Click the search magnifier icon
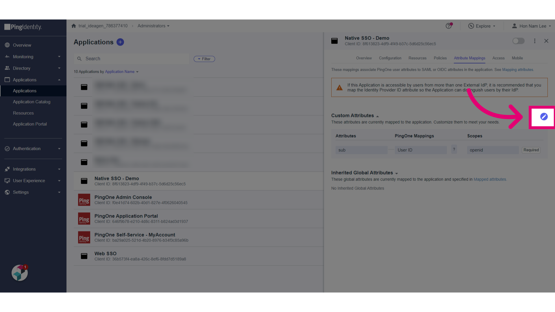The width and height of the screenshot is (555, 312). click(79, 59)
